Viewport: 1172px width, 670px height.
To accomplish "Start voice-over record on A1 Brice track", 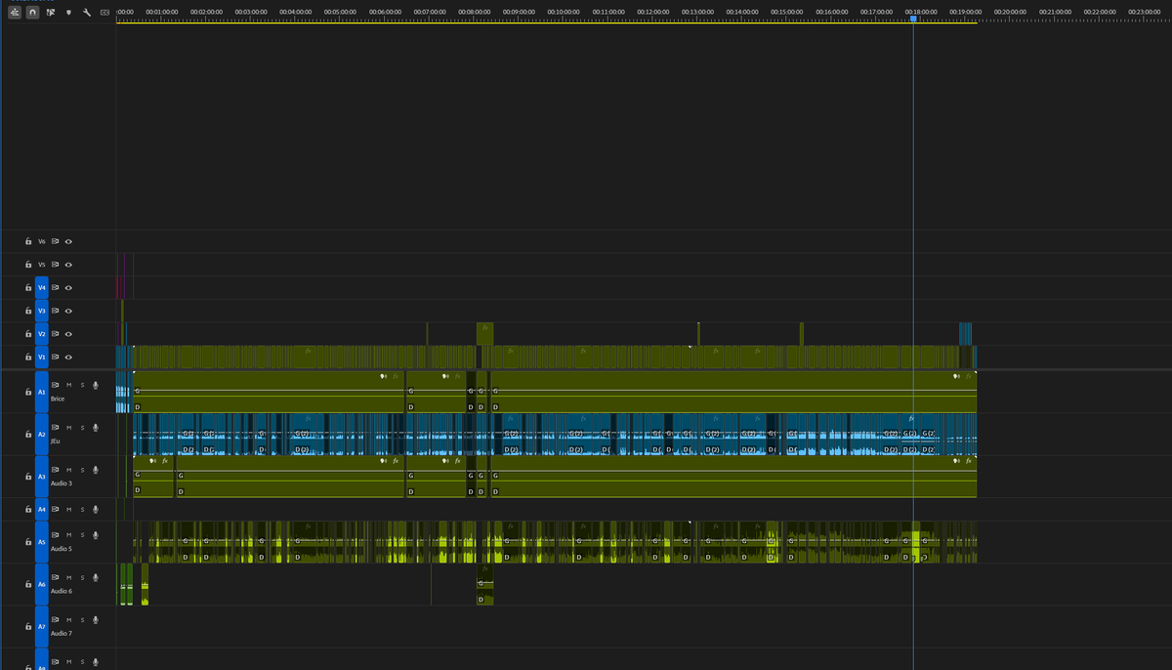I will pos(96,385).
